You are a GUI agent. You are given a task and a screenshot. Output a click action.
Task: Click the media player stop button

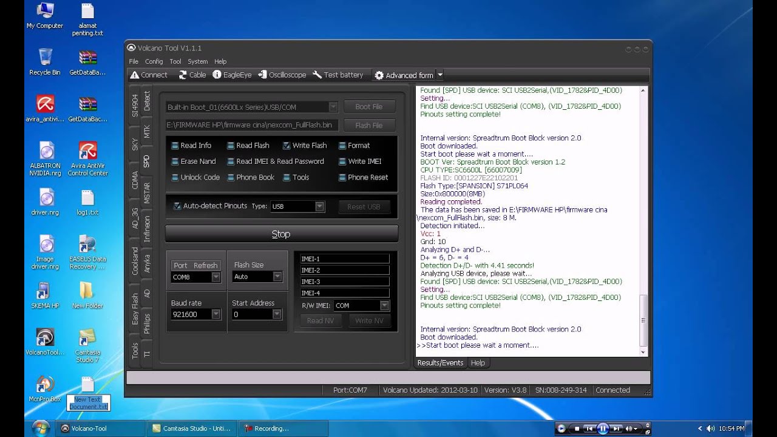pyautogui.click(x=577, y=429)
